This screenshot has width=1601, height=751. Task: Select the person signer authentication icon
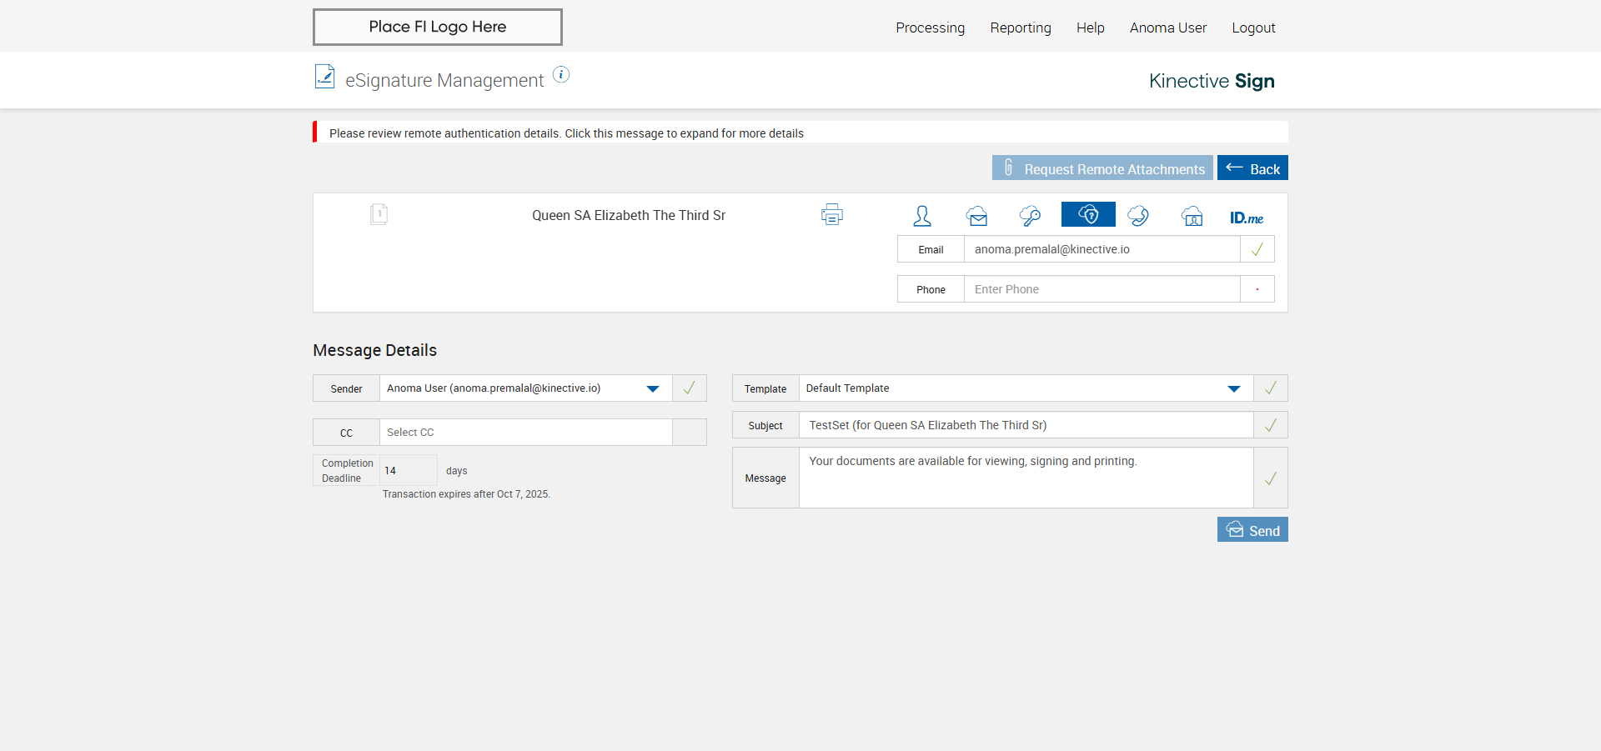point(921,216)
